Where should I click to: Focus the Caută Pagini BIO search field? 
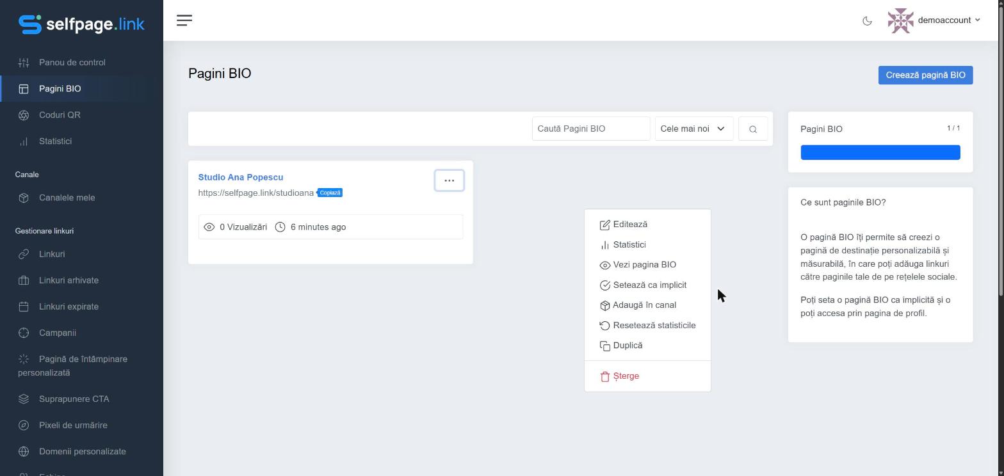click(x=591, y=129)
